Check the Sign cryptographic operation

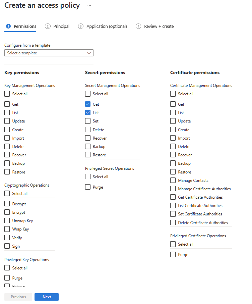click(x=7, y=246)
